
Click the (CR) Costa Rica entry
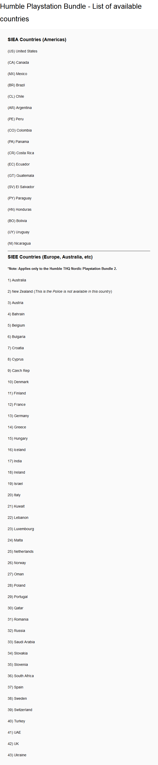pyautogui.click(x=21, y=153)
